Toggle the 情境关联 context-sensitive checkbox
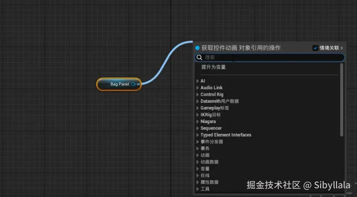Screen dimensions: 357x197 [x=315, y=48]
